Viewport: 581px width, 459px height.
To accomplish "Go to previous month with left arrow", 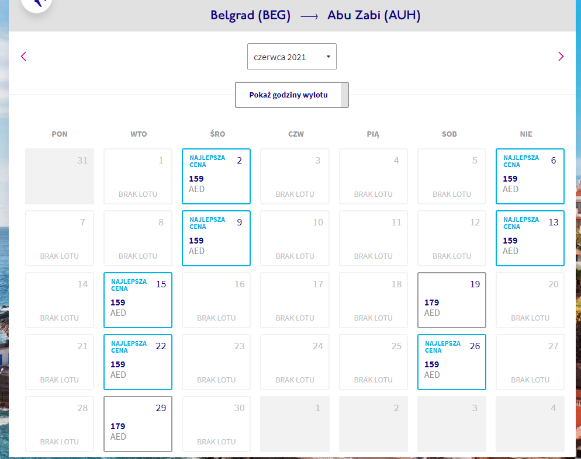I will coord(23,57).
